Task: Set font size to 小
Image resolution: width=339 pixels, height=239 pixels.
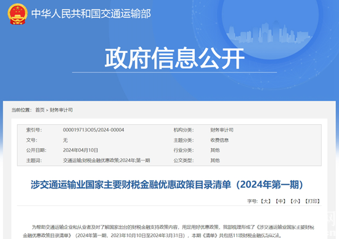Action: coord(295,201)
